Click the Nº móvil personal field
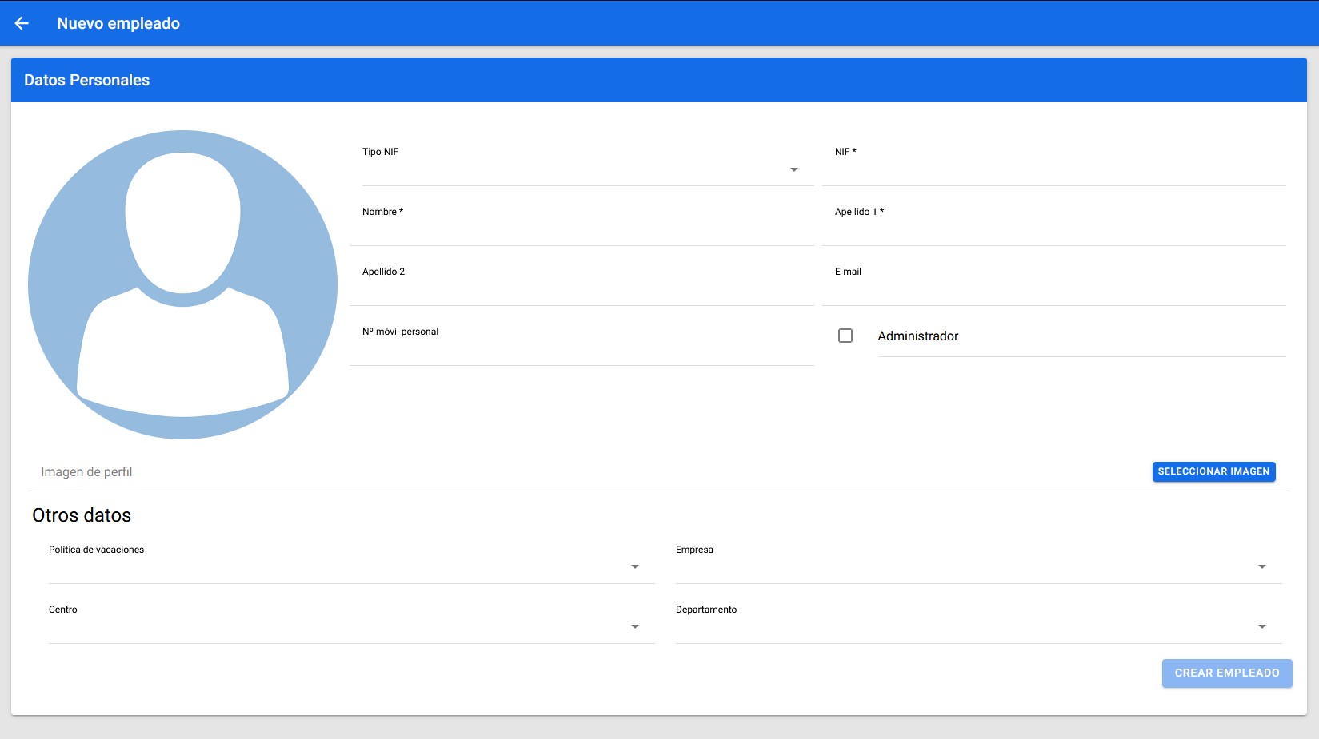1319x739 pixels. point(582,349)
